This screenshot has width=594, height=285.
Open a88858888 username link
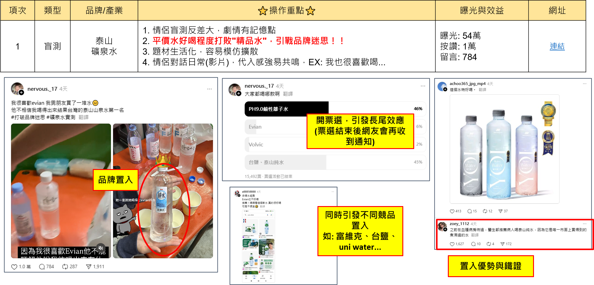click(249, 192)
